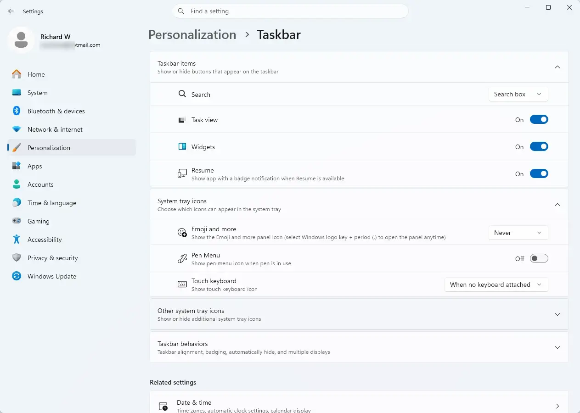Click the Widgets icon
This screenshot has width=580, height=413.
(182, 147)
